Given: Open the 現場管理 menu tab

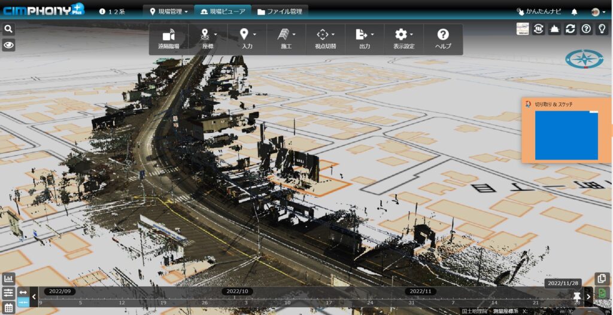Looking at the screenshot, I should click(171, 11).
